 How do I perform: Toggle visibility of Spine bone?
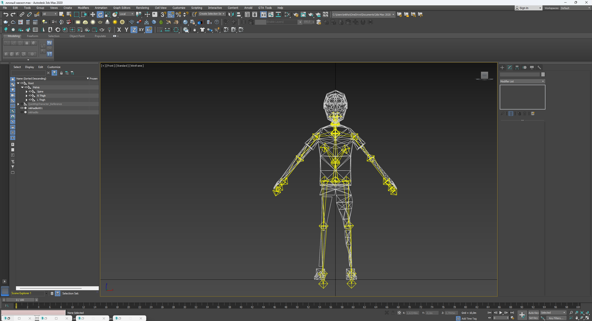tap(30, 91)
